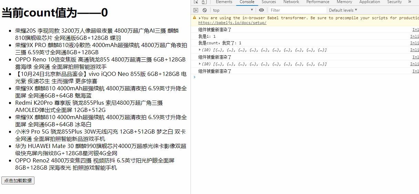This screenshot has height=194, width=419.
Task: Open source link for 我是1: 1 log
Action: point(415,36)
